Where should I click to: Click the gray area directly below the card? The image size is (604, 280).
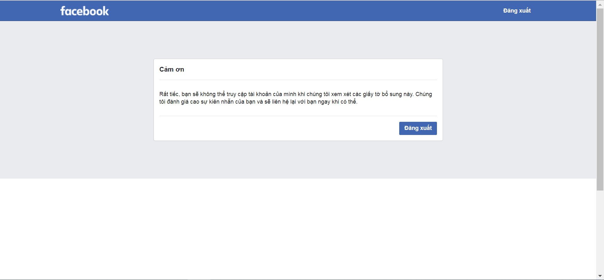click(x=298, y=159)
